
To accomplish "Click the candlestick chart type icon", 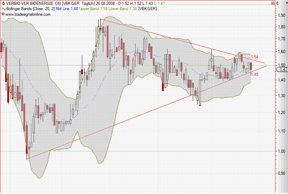I will 3,3.
